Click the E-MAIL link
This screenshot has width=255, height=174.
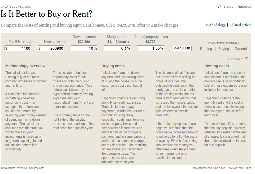[x=228, y=7]
